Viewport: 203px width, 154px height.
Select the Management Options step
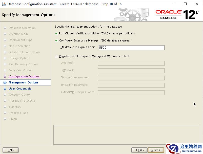pyautogui.click(x=24, y=82)
